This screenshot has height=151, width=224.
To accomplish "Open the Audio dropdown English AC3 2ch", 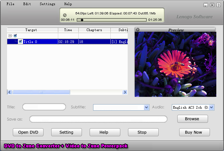I will (x=212, y=107).
